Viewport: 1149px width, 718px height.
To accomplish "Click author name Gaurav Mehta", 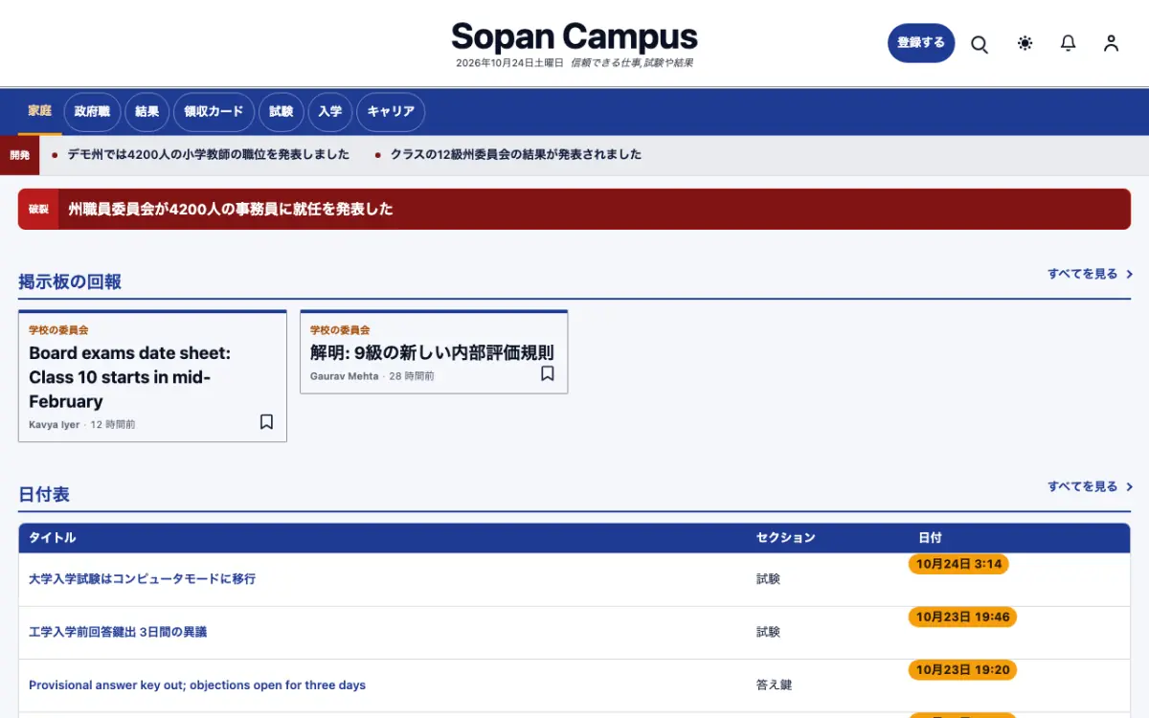I will click(345, 376).
